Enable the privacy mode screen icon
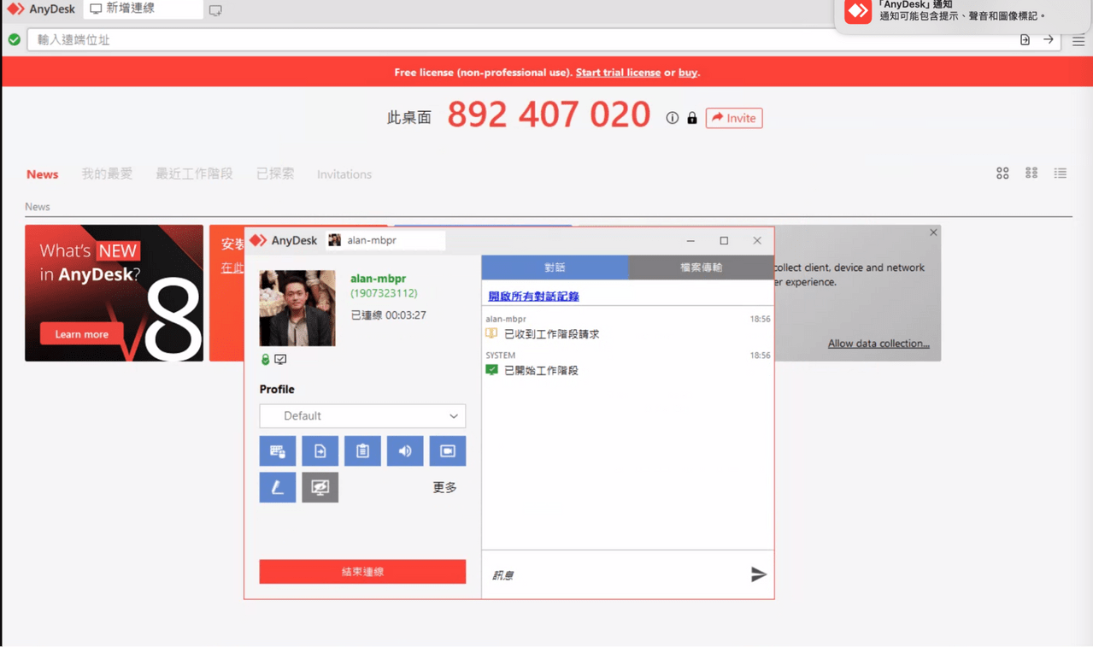The height and width of the screenshot is (647, 1093). point(320,487)
